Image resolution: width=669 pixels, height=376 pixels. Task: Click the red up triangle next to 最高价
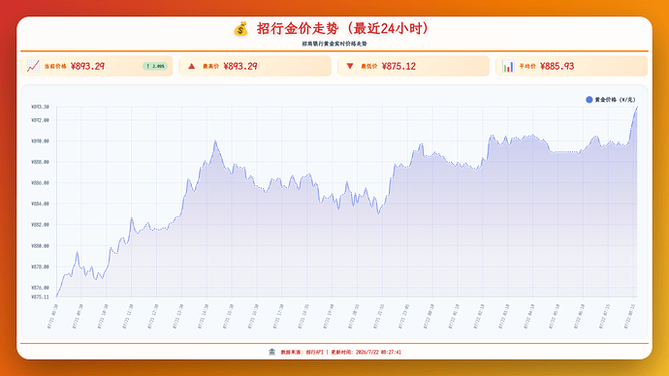tap(192, 66)
